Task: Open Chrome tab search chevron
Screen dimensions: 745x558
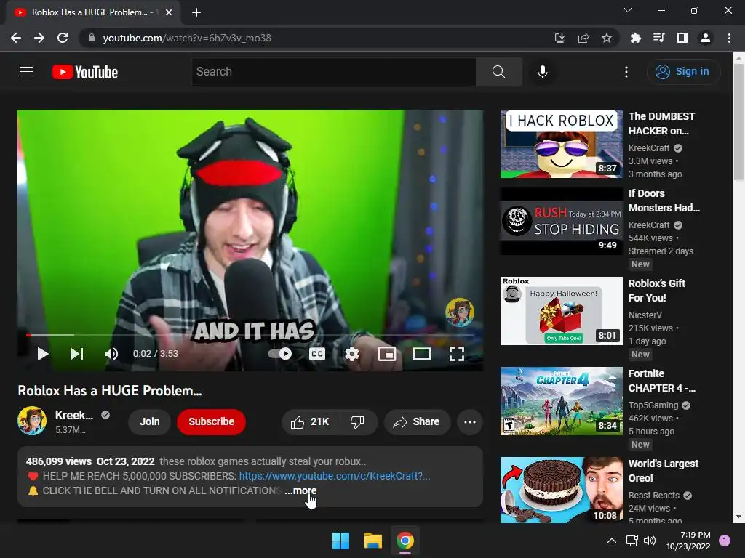Action: pos(628,10)
